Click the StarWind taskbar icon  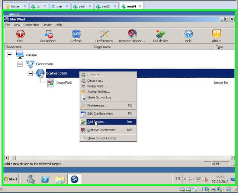coord(74,179)
